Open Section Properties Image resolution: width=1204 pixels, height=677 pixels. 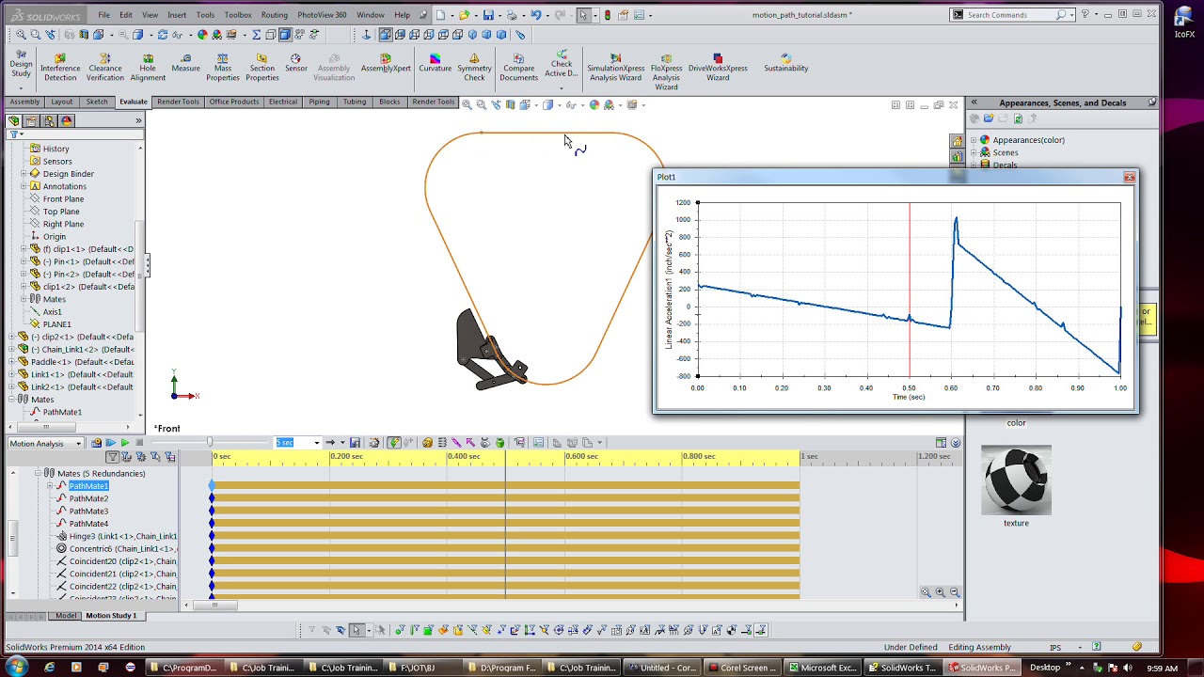tap(262, 68)
